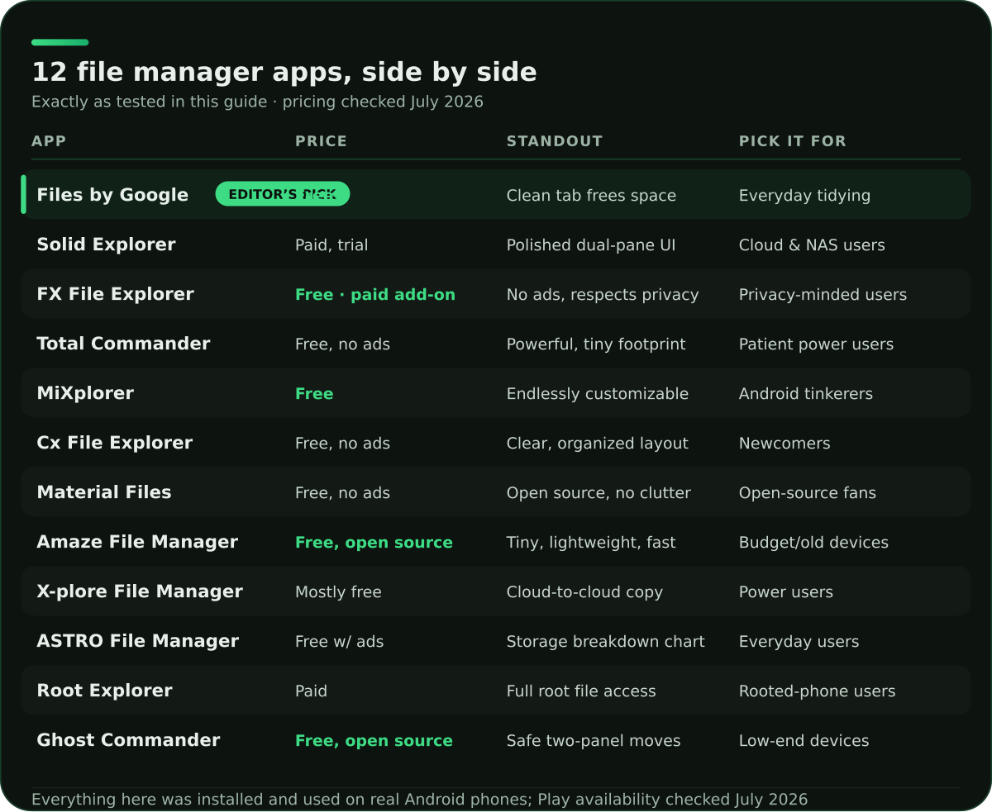The image size is (992, 812).
Task: Click Amaze's 'Free, open source' price
Action: pyautogui.click(x=374, y=543)
